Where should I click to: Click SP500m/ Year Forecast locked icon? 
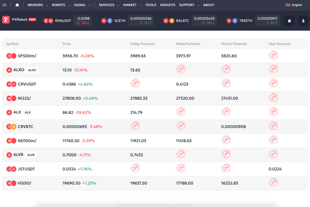coord(273,55)
